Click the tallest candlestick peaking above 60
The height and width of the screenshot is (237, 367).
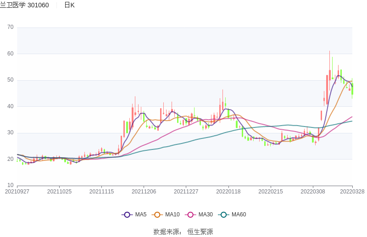click(x=329, y=76)
